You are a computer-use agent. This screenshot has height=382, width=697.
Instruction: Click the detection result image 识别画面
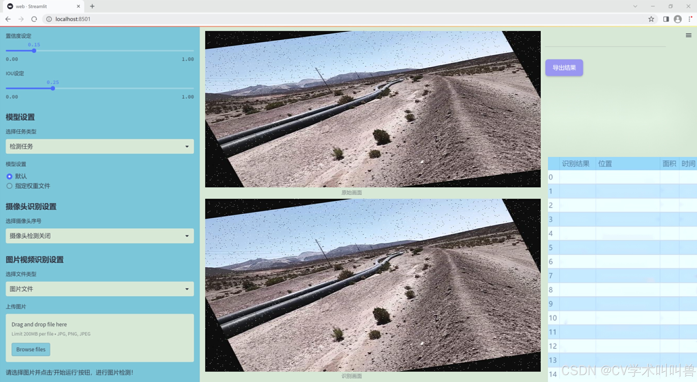tap(373, 285)
